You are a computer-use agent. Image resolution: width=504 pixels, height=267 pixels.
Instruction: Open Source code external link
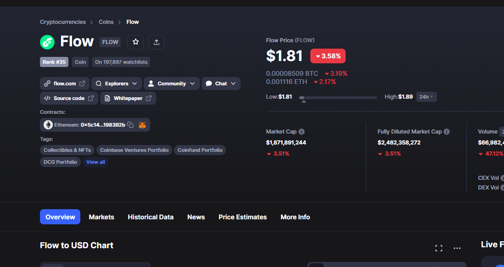click(x=69, y=98)
